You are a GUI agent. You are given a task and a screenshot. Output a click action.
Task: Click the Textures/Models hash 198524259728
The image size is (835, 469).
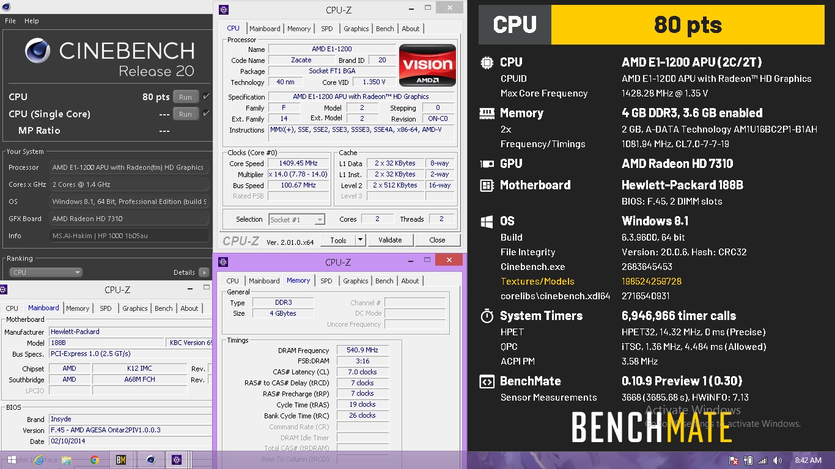pyautogui.click(x=652, y=282)
